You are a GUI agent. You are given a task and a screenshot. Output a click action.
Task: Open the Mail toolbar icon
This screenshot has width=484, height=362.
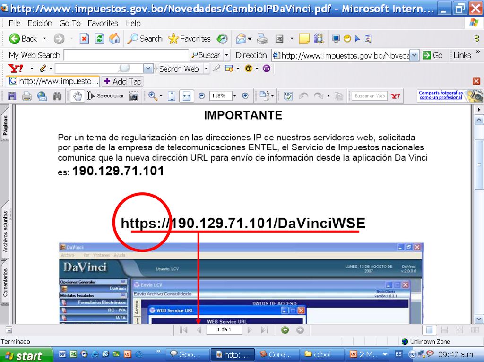[x=241, y=39]
